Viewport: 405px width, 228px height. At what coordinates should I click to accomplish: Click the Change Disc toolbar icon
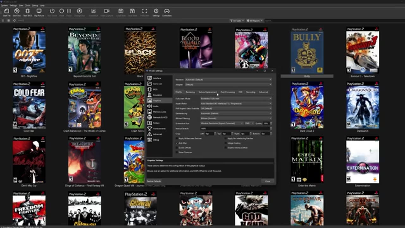[79, 12]
